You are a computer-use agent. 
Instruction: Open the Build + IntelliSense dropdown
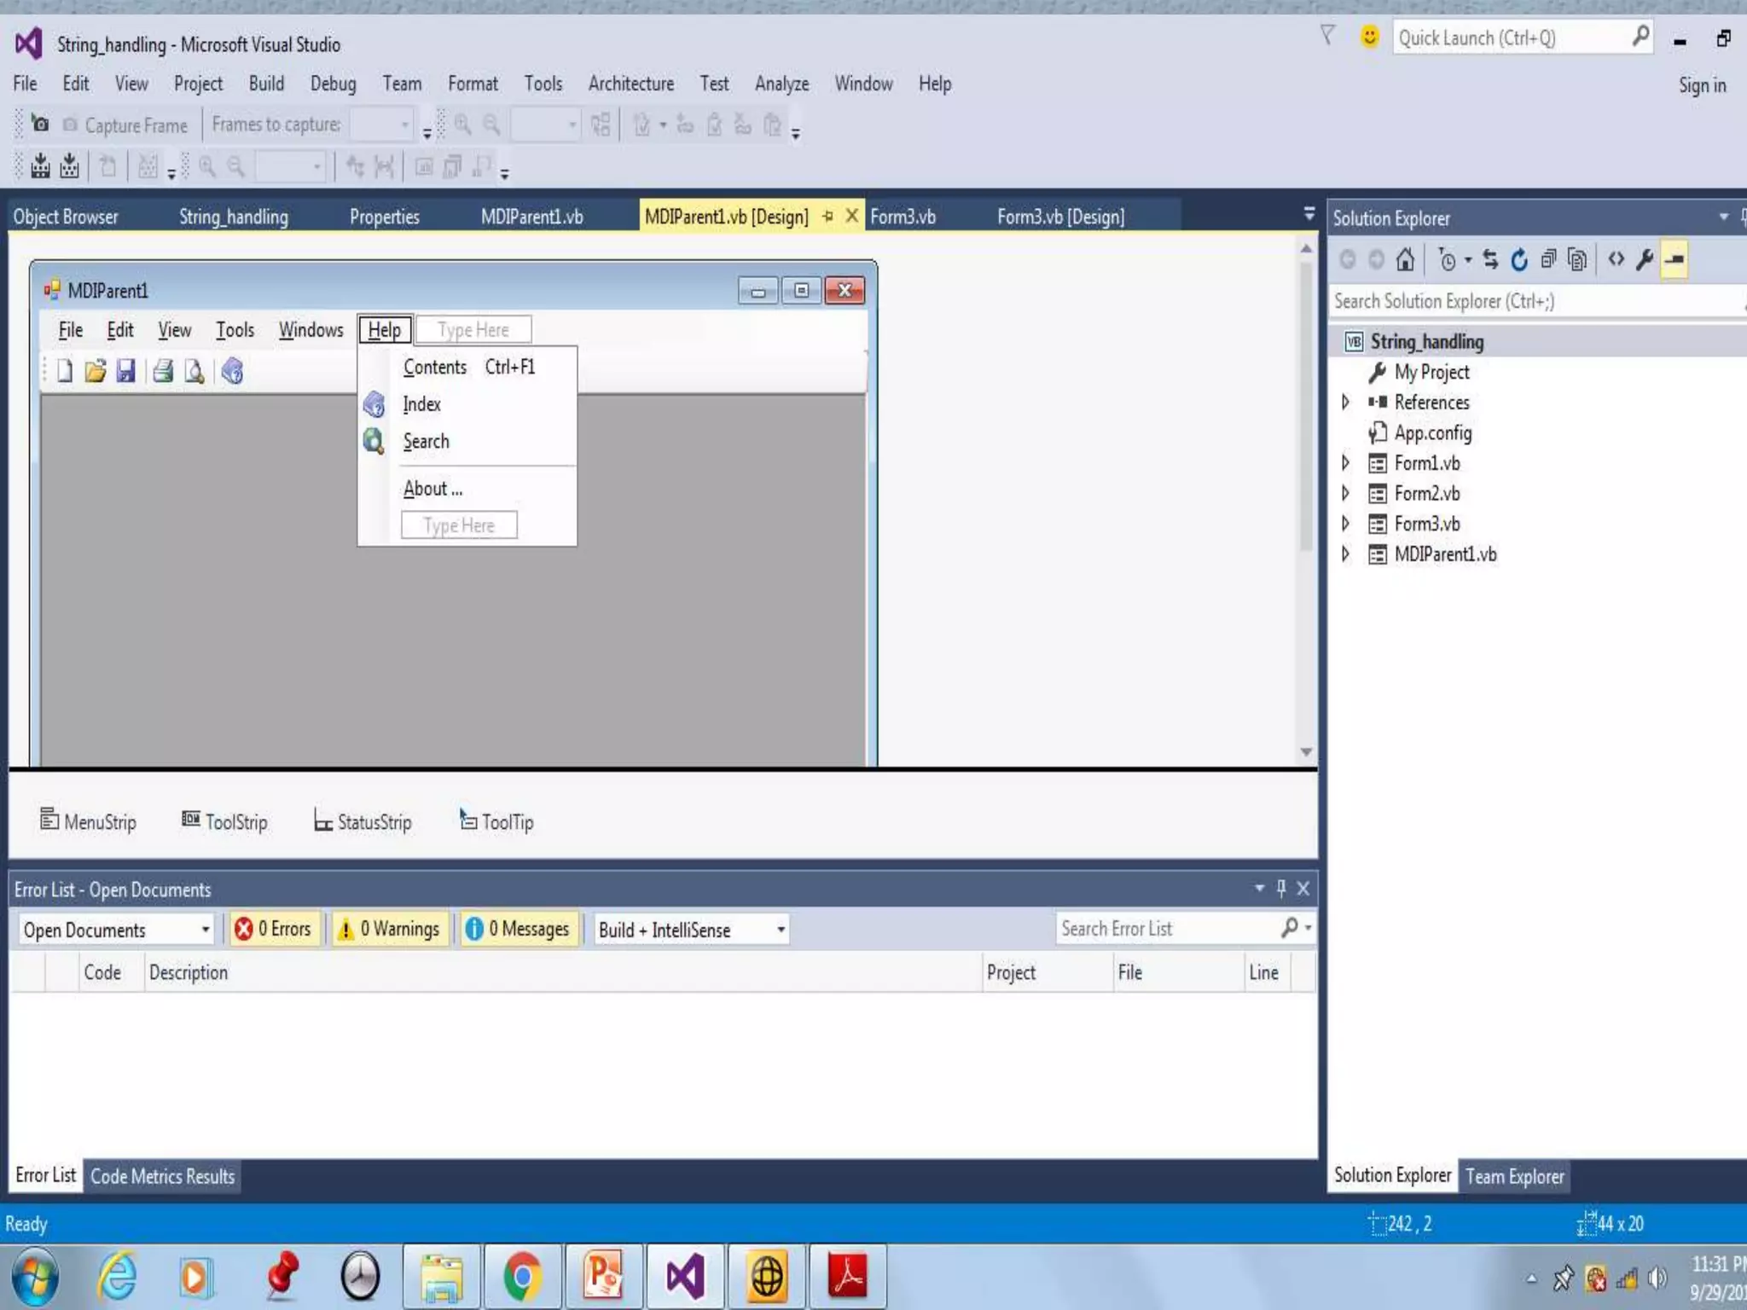(x=691, y=930)
